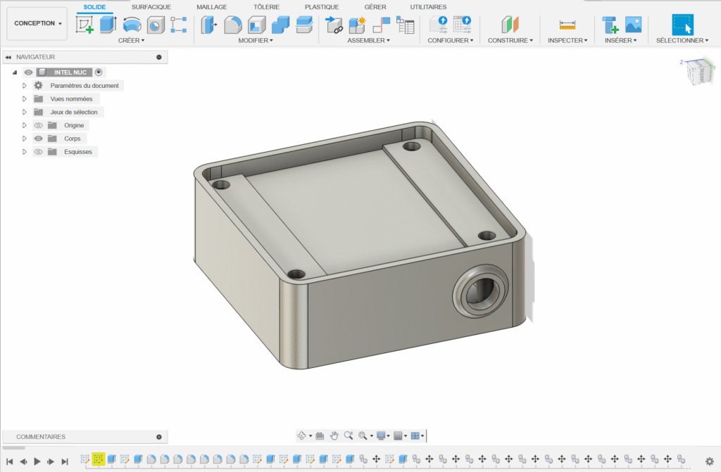This screenshot has width=721, height=472.
Task: Open the CONCEPTION workspace dropdown
Action: (37, 23)
